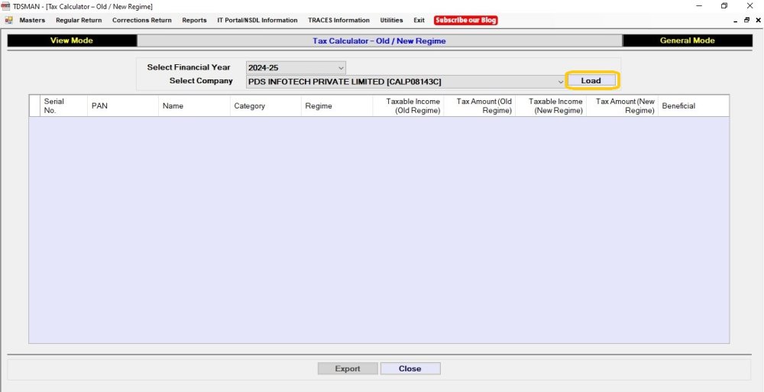Open the Corrections Return menu
The width and height of the screenshot is (764, 392).
point(142,21)
